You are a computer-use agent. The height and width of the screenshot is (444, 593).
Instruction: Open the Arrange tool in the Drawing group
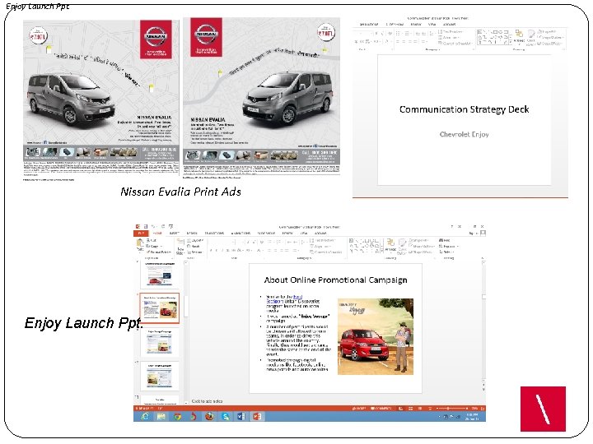coord(390,245)
